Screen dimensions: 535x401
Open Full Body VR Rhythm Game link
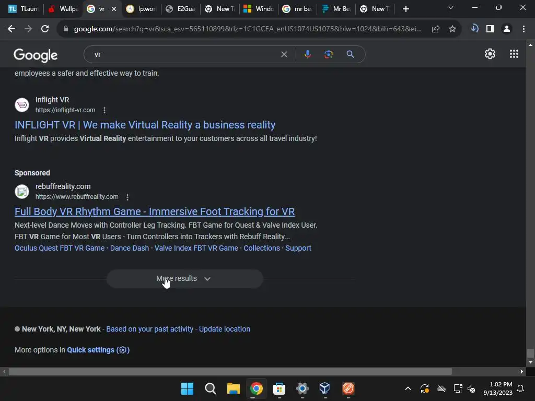pyautogui.click(x=155, y=211)
